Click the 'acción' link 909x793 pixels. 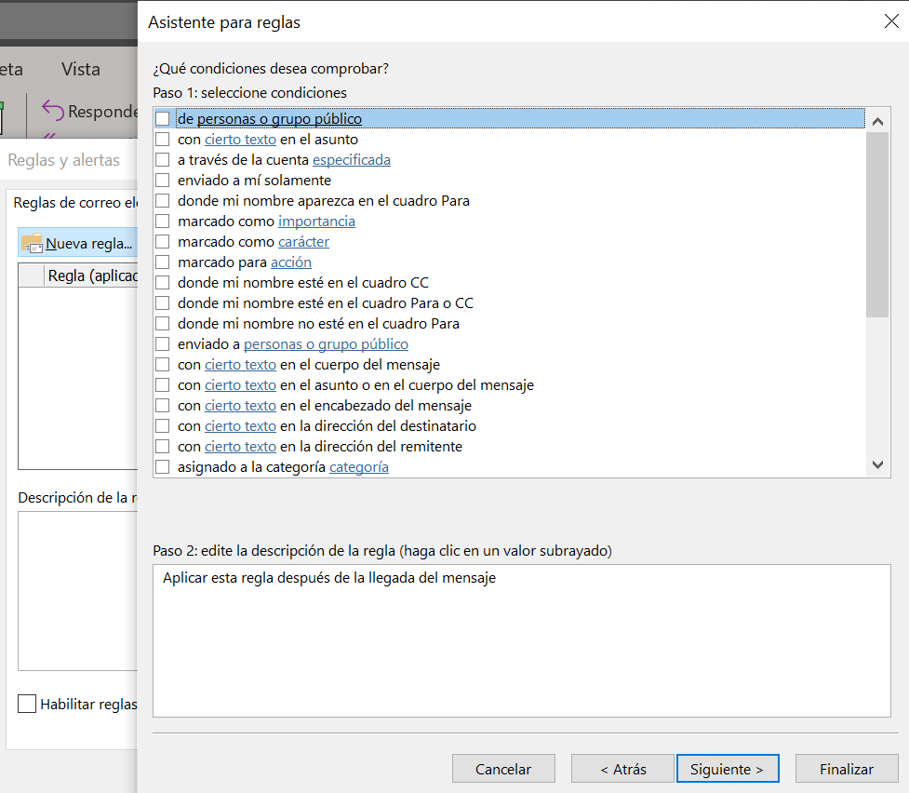click(x=291, y=262)
